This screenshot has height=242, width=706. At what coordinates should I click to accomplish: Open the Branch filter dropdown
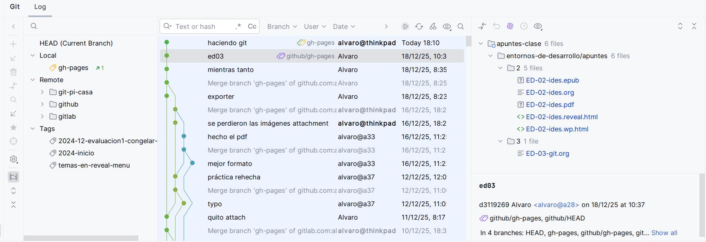282,26
